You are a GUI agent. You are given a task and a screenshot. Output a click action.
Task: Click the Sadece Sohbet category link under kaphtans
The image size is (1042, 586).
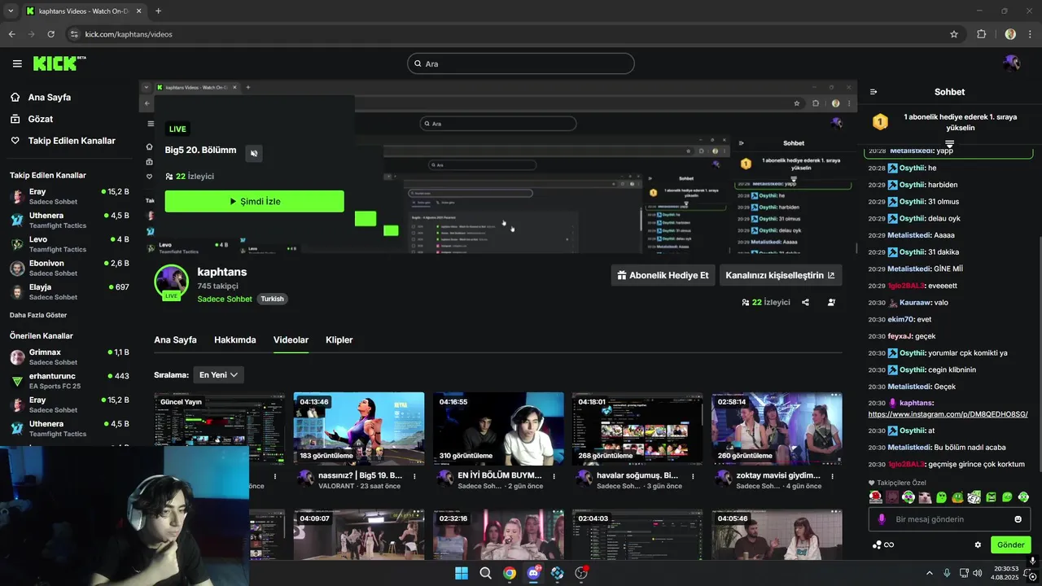point(225,299)
